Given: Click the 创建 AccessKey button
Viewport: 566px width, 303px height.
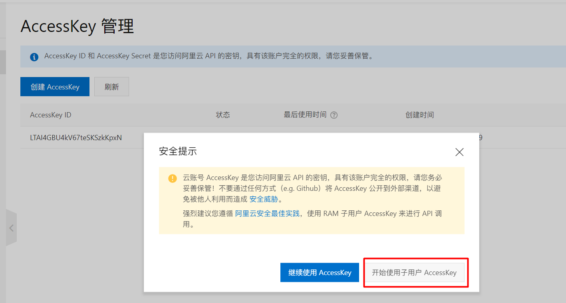Looking at the screenshot, I should click(55, 87).
